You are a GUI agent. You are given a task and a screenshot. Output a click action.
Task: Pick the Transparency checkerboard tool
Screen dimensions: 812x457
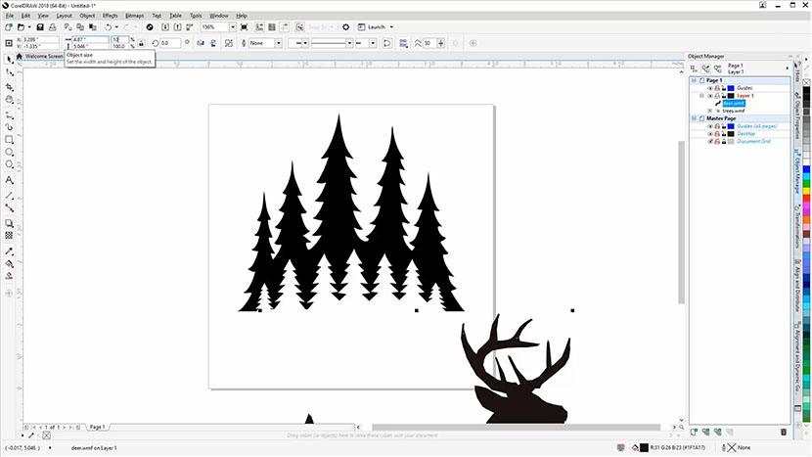(x=9, y=236)
